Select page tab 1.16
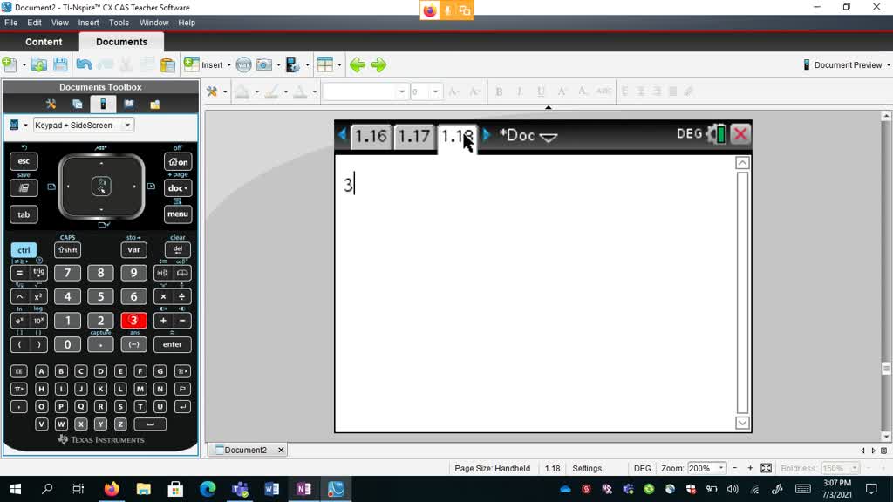 tap(371, 136)
